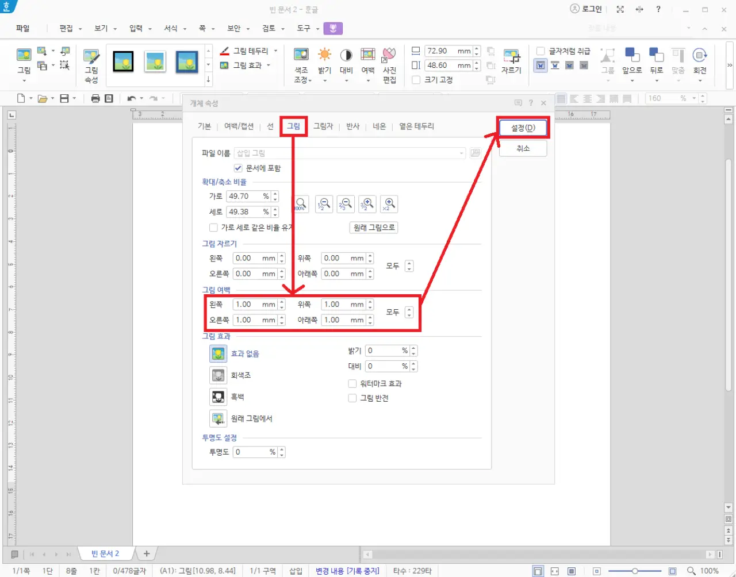Switch to the 여백/캡션 tab
Image resolution: width=736 pixels, height=577 pixels.
click(x=239, y=126)
